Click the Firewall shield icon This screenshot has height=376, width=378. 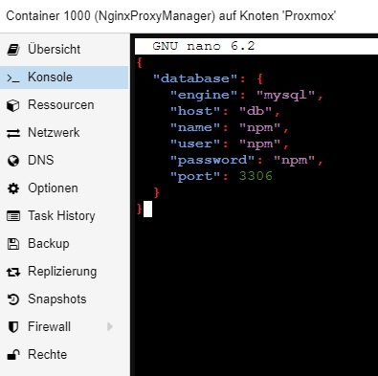click(13, 327)
